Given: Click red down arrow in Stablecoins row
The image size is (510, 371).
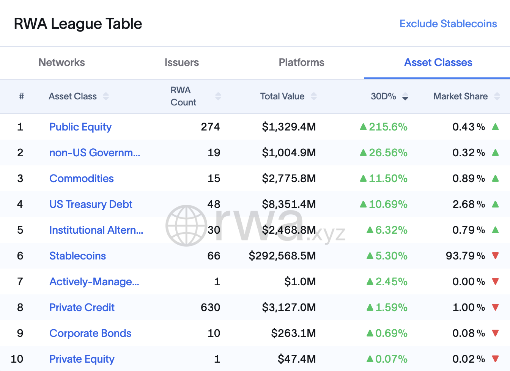Looking at the screenshot, I should coord(495,256).
